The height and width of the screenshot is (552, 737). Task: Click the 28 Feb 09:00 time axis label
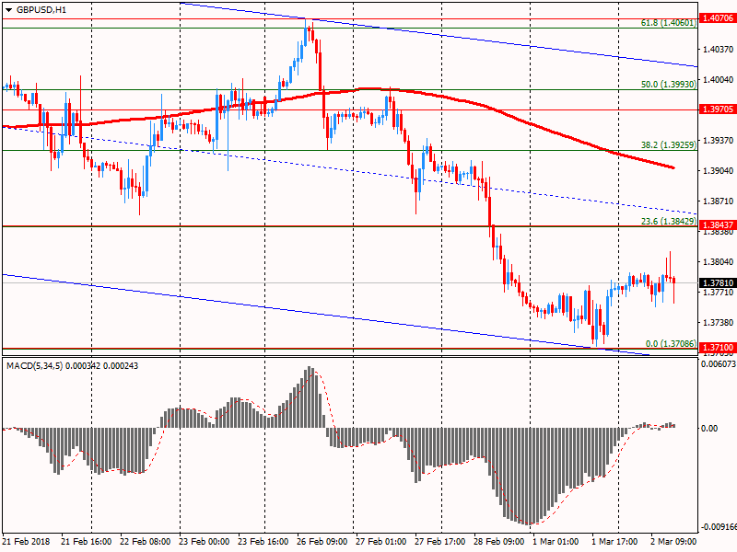[x=500, y=541]
